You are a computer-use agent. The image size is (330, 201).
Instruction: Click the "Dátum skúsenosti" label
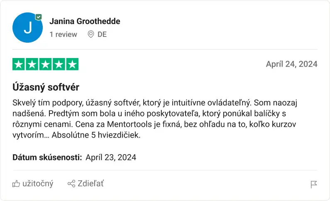(x=47, y=157)
